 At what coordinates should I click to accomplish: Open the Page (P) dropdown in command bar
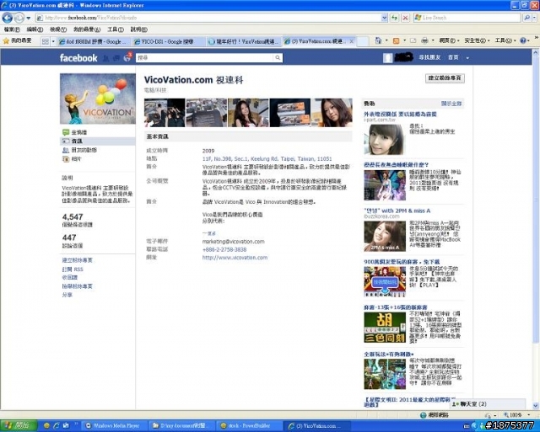(449, 41)
